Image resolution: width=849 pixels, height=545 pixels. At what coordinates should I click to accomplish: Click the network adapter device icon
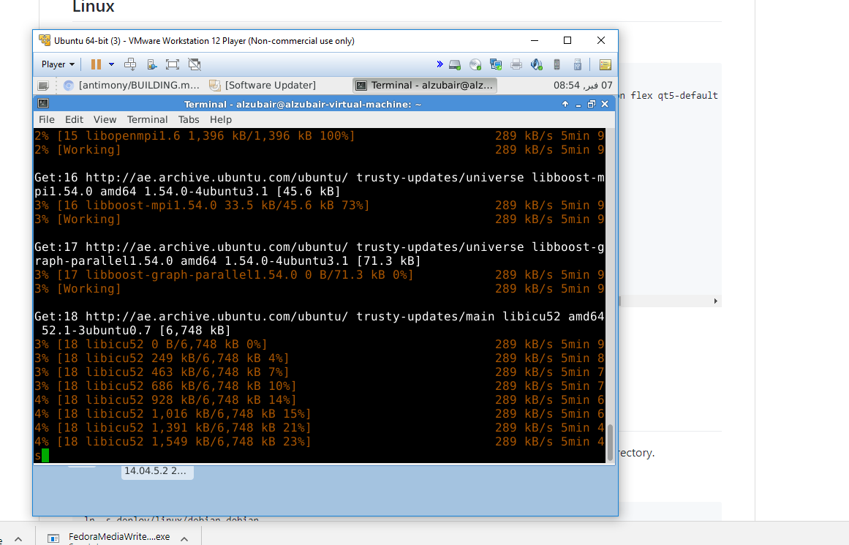(x=495, y=65)
